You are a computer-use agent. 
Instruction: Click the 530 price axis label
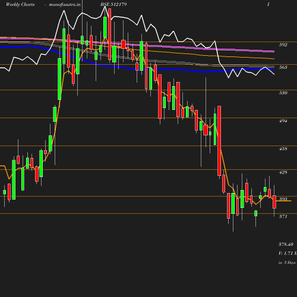283,93
